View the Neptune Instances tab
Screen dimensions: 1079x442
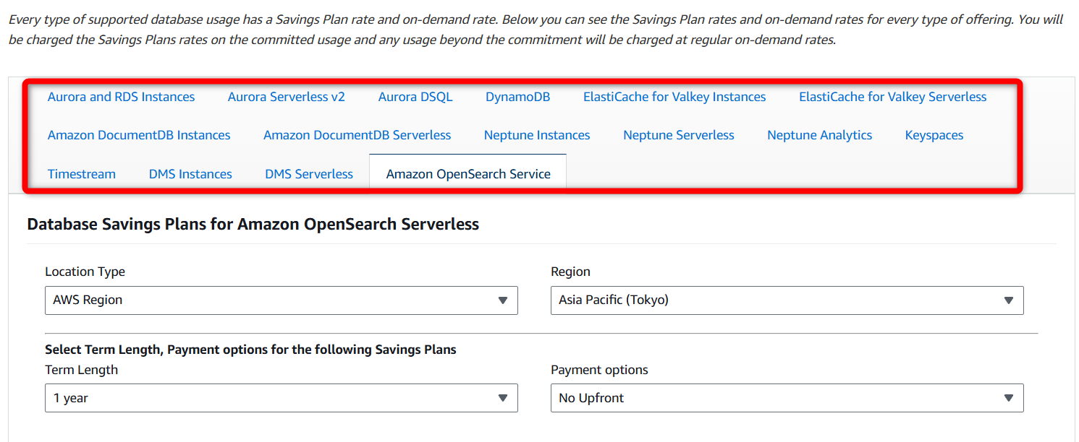click(x=537, y=135)
